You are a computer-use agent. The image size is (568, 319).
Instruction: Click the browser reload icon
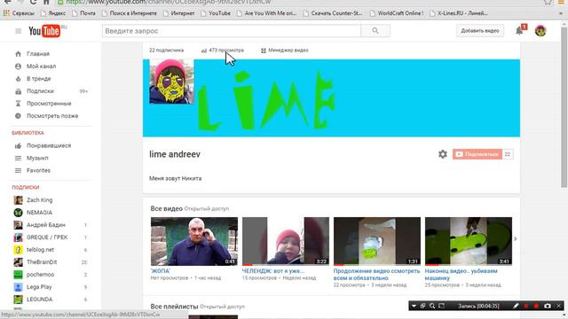[x=34, y=2]
